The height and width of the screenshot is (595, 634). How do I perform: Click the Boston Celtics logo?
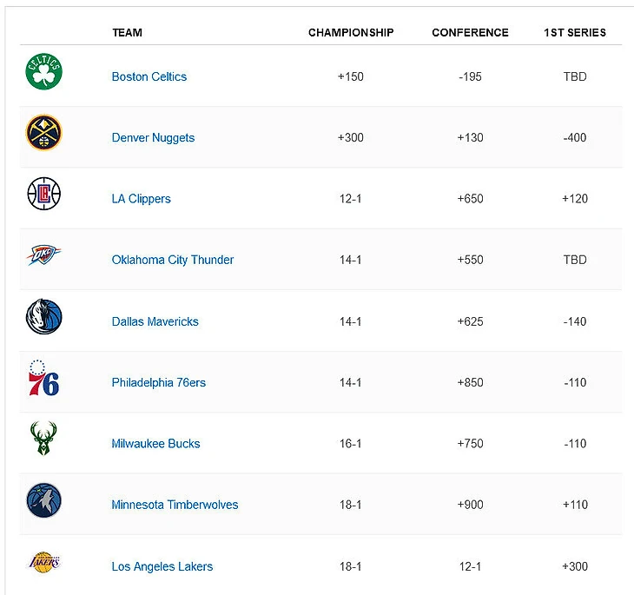(43, 72)
